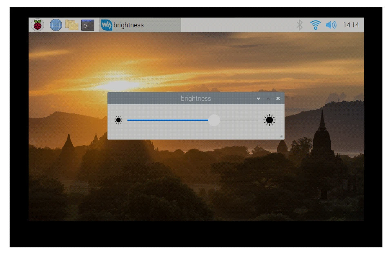
Task: Click the blue filled part of slider
Action: pos(167,120)
